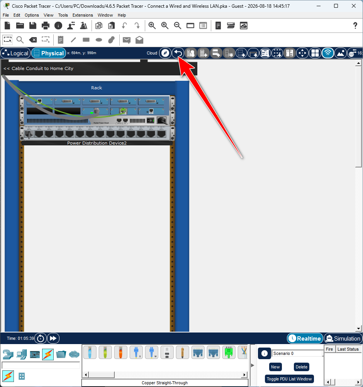Select End Devices category

(22, 355)
